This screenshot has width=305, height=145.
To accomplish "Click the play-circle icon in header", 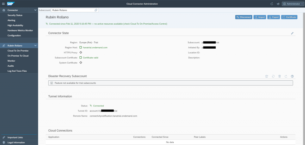I will [278, 4].
